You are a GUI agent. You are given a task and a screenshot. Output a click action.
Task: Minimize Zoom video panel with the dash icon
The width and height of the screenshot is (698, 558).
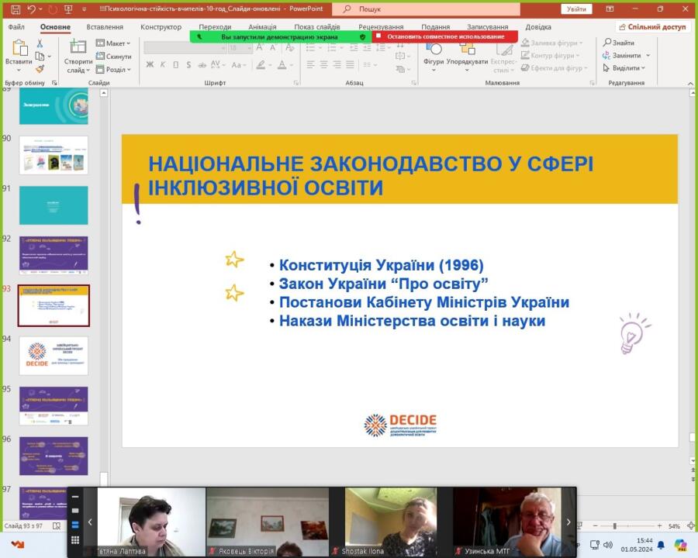[x=75, y=497]
